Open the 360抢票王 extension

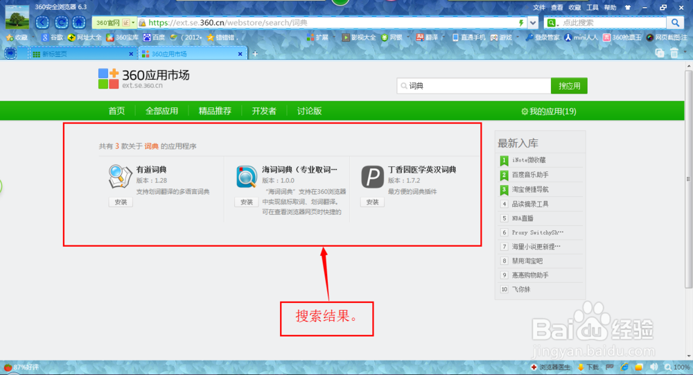pos(622,37)
